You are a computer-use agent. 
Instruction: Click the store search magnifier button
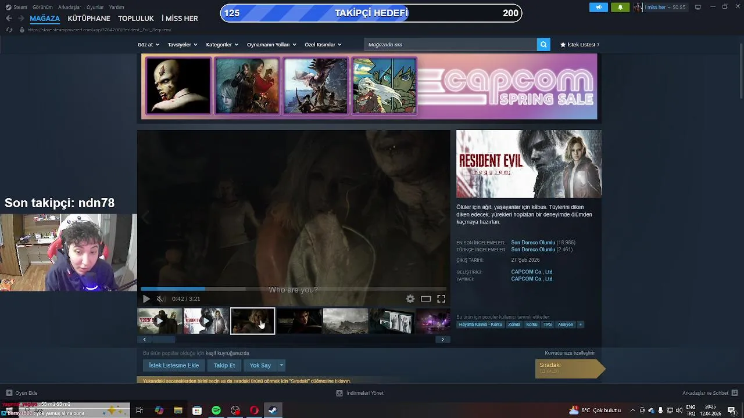(x=543, y=45)
